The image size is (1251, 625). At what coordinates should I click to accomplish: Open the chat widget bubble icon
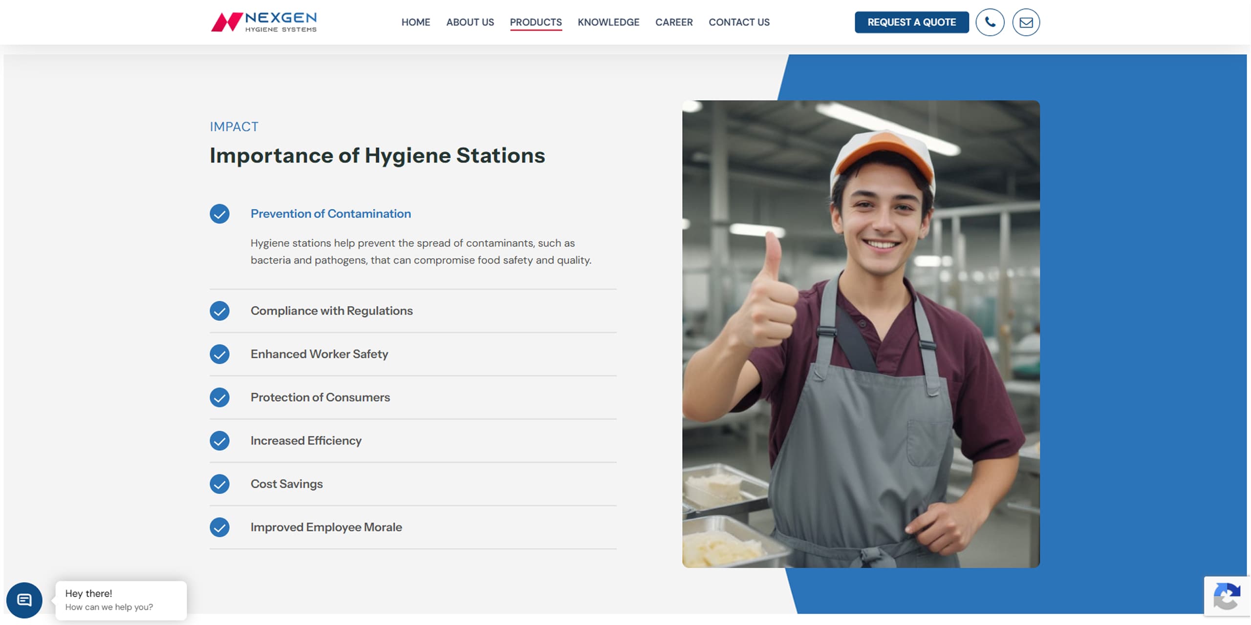coord(24,600)
